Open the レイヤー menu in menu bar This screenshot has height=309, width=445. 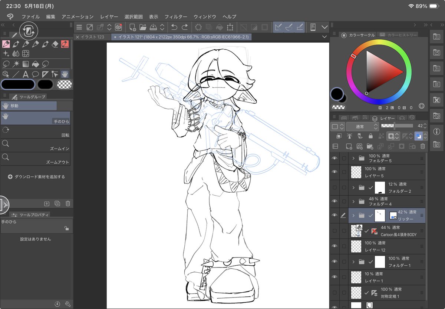pos(109,17)
